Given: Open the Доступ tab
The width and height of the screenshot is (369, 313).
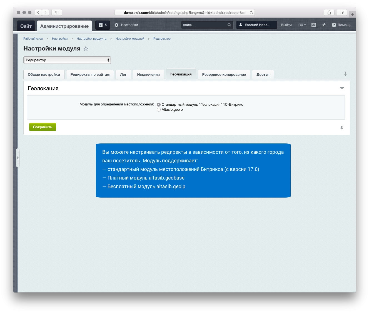Looking at the screenshot, I should pyautogui.click(x=263, y=74).
